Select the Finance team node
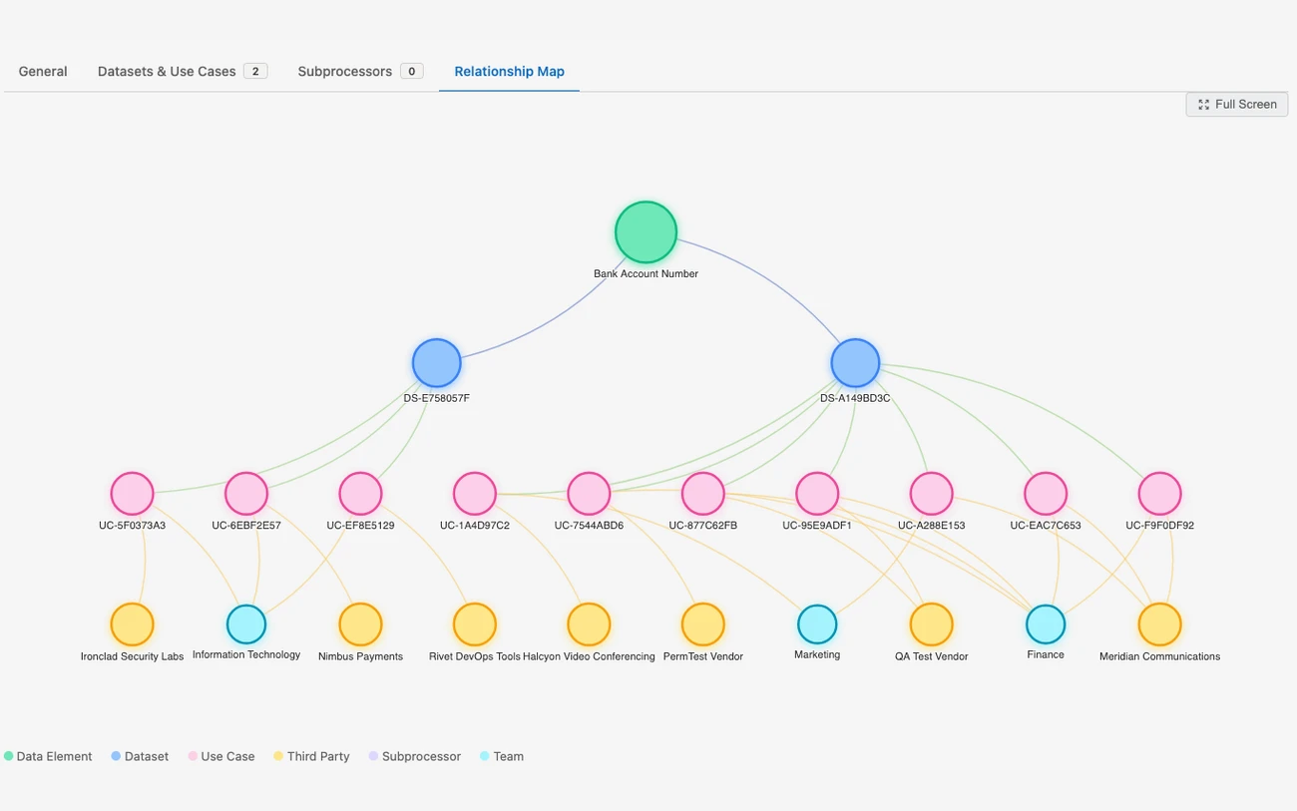 1046,624
